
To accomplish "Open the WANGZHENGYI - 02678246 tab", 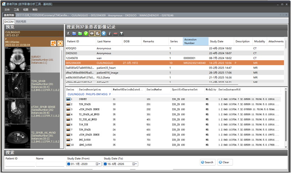I will point(156,15).
